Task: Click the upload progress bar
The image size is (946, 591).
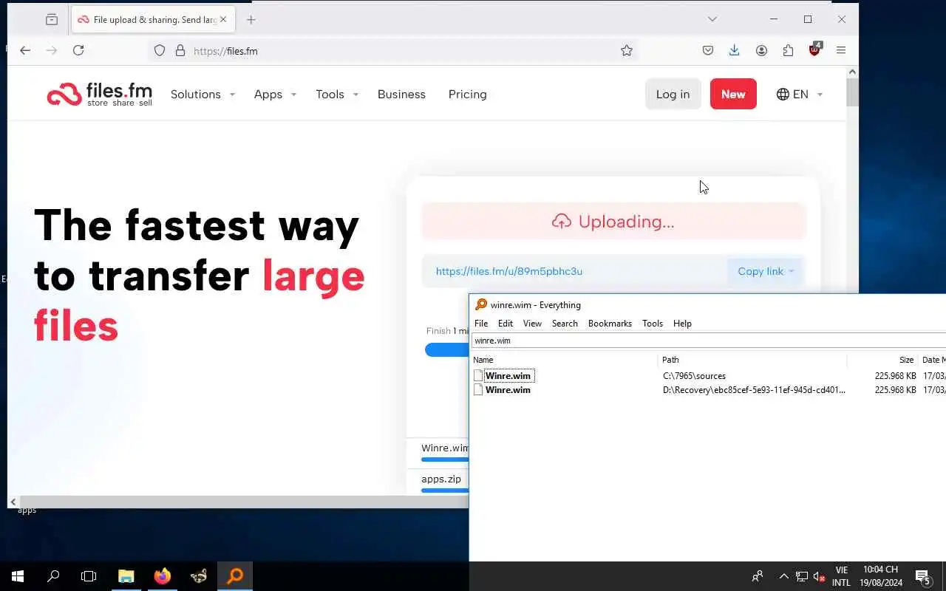Action: point(446,349)
